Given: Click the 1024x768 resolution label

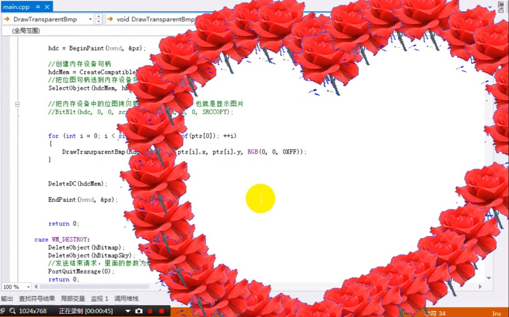Looking at the screenshot, I should click(33, 311).
